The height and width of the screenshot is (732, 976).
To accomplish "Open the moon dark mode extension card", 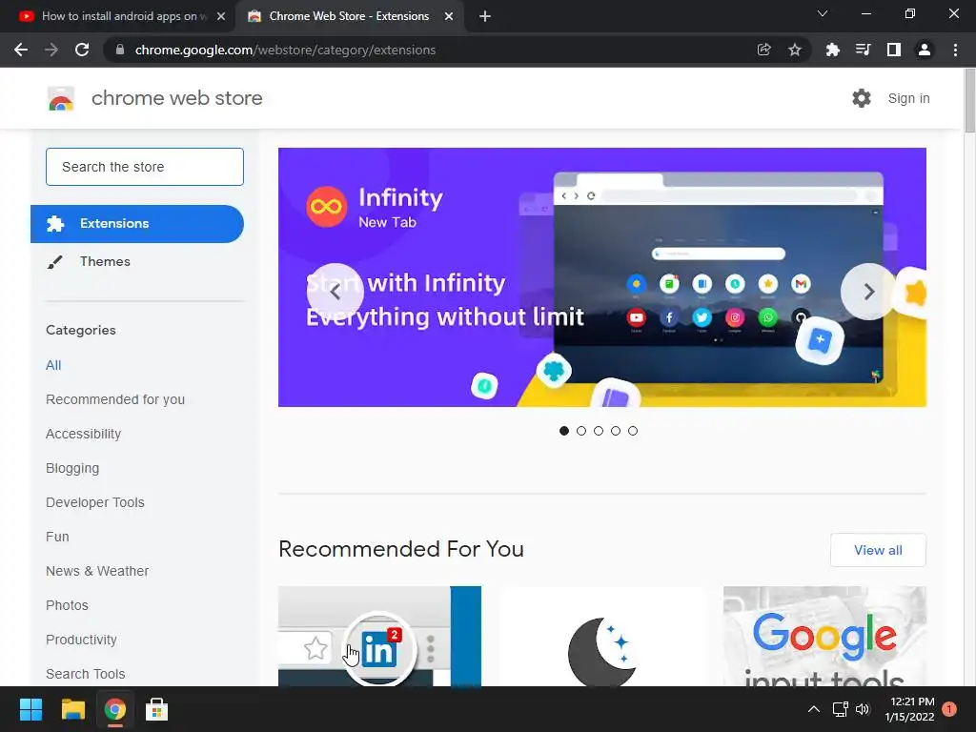I will (x=602, y=636).
